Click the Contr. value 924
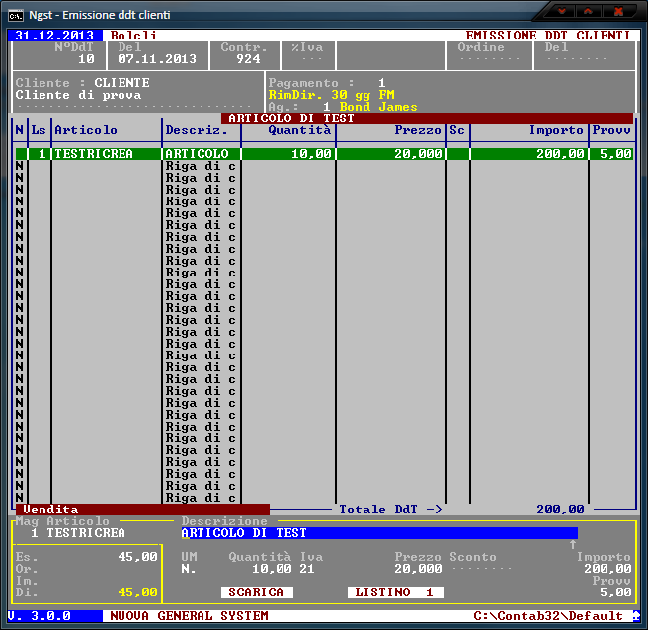Image resolution: width=648 pixels, height=630 pixels. [248, 59]
